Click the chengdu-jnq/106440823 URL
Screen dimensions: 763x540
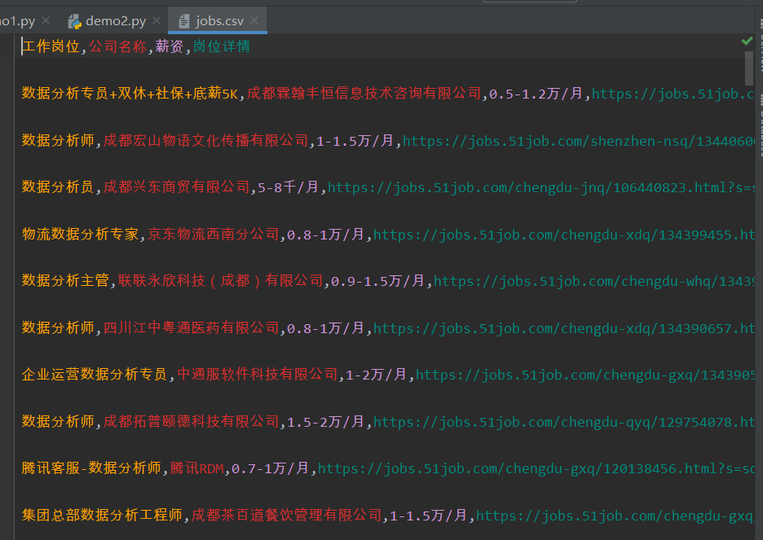pos(541,187)
